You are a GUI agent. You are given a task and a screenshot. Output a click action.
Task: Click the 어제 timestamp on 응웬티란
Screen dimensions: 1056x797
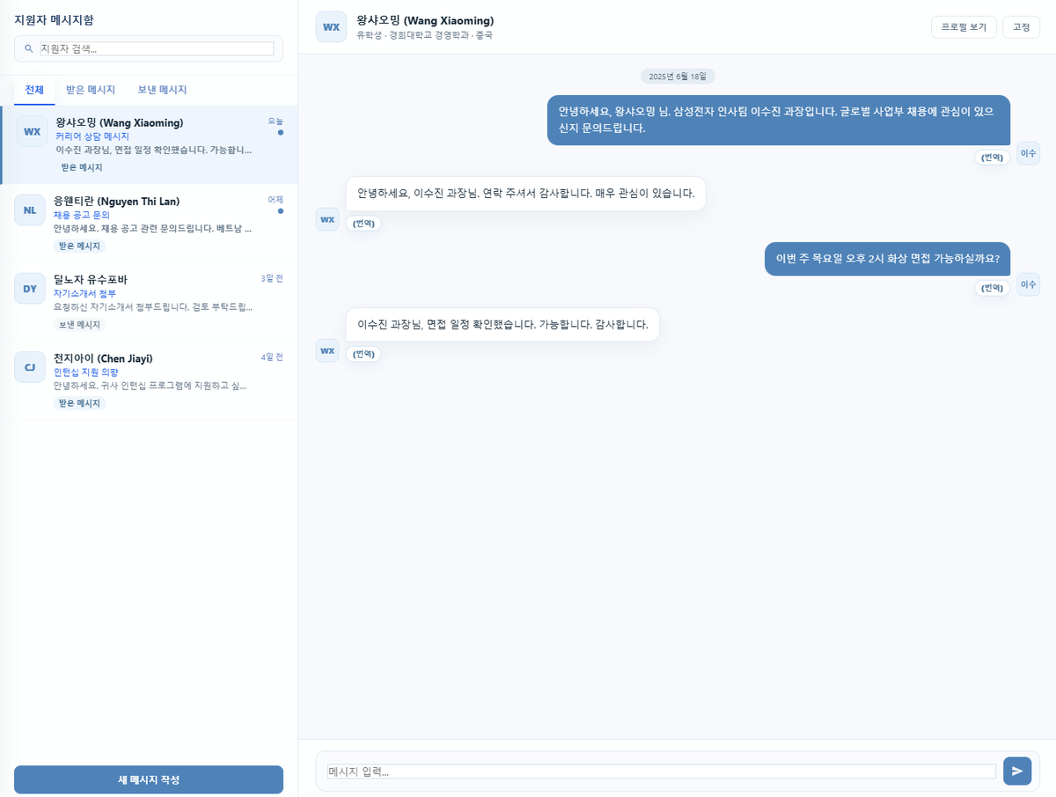(275, 199)
